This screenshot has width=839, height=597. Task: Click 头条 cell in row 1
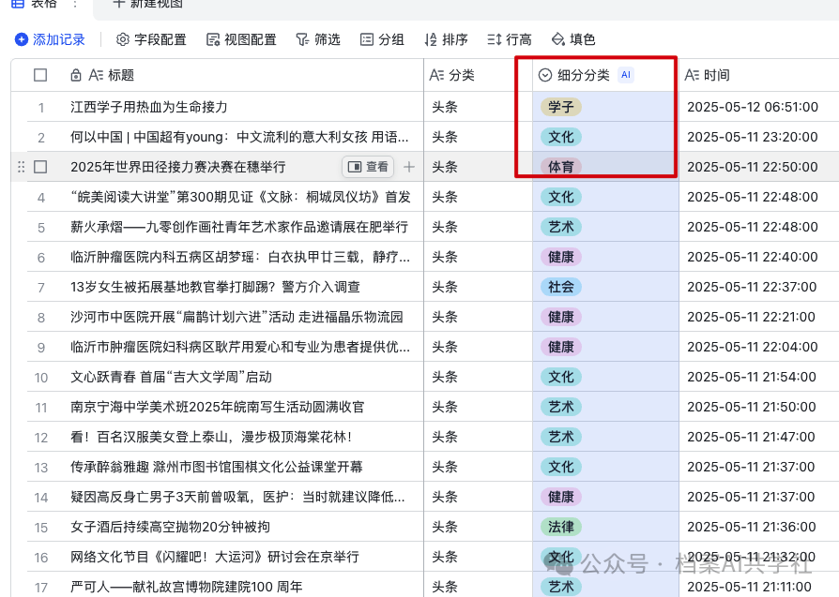coord(445,107)
